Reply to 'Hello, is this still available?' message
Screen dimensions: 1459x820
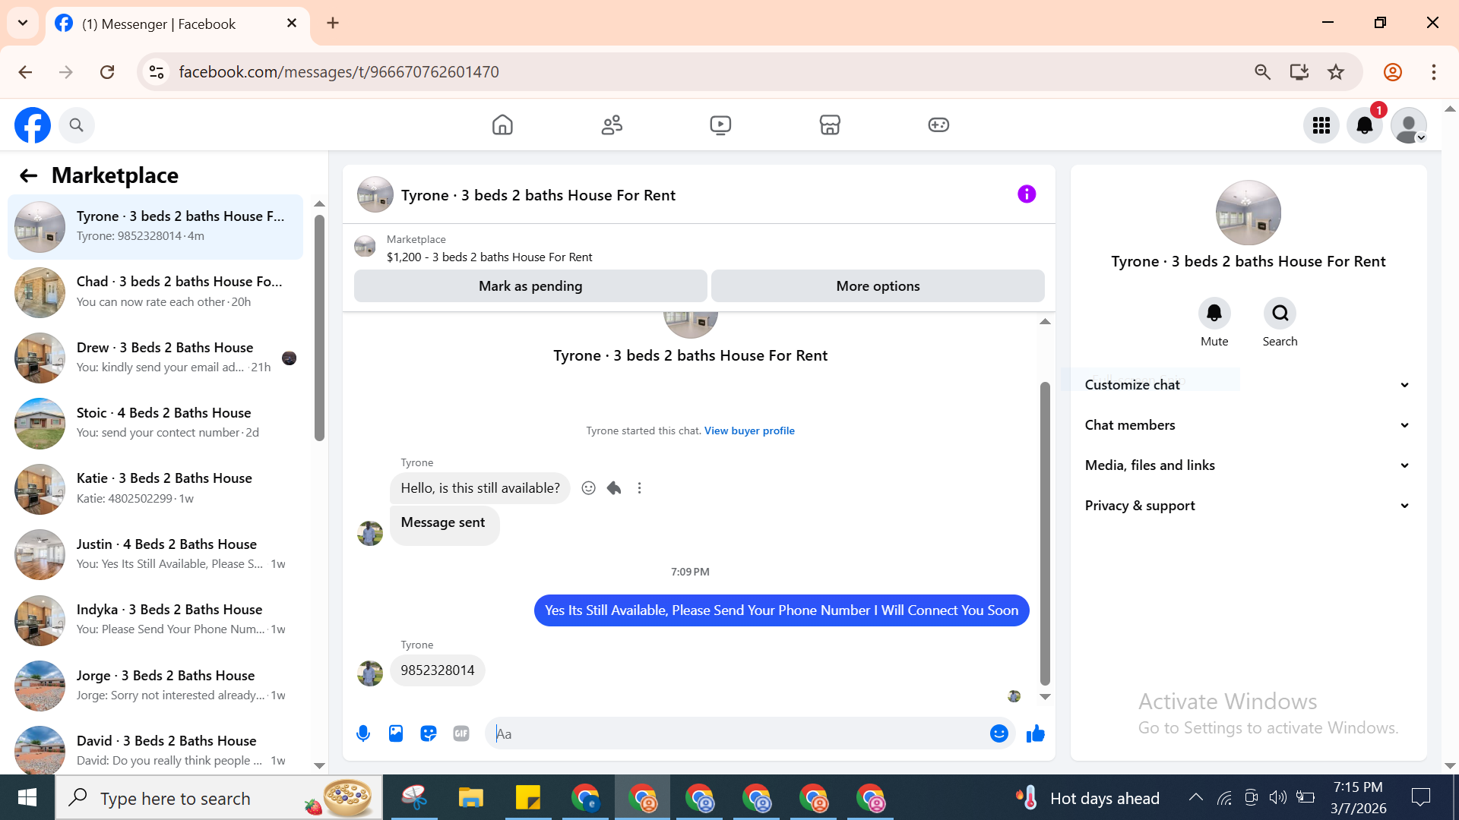614,488
